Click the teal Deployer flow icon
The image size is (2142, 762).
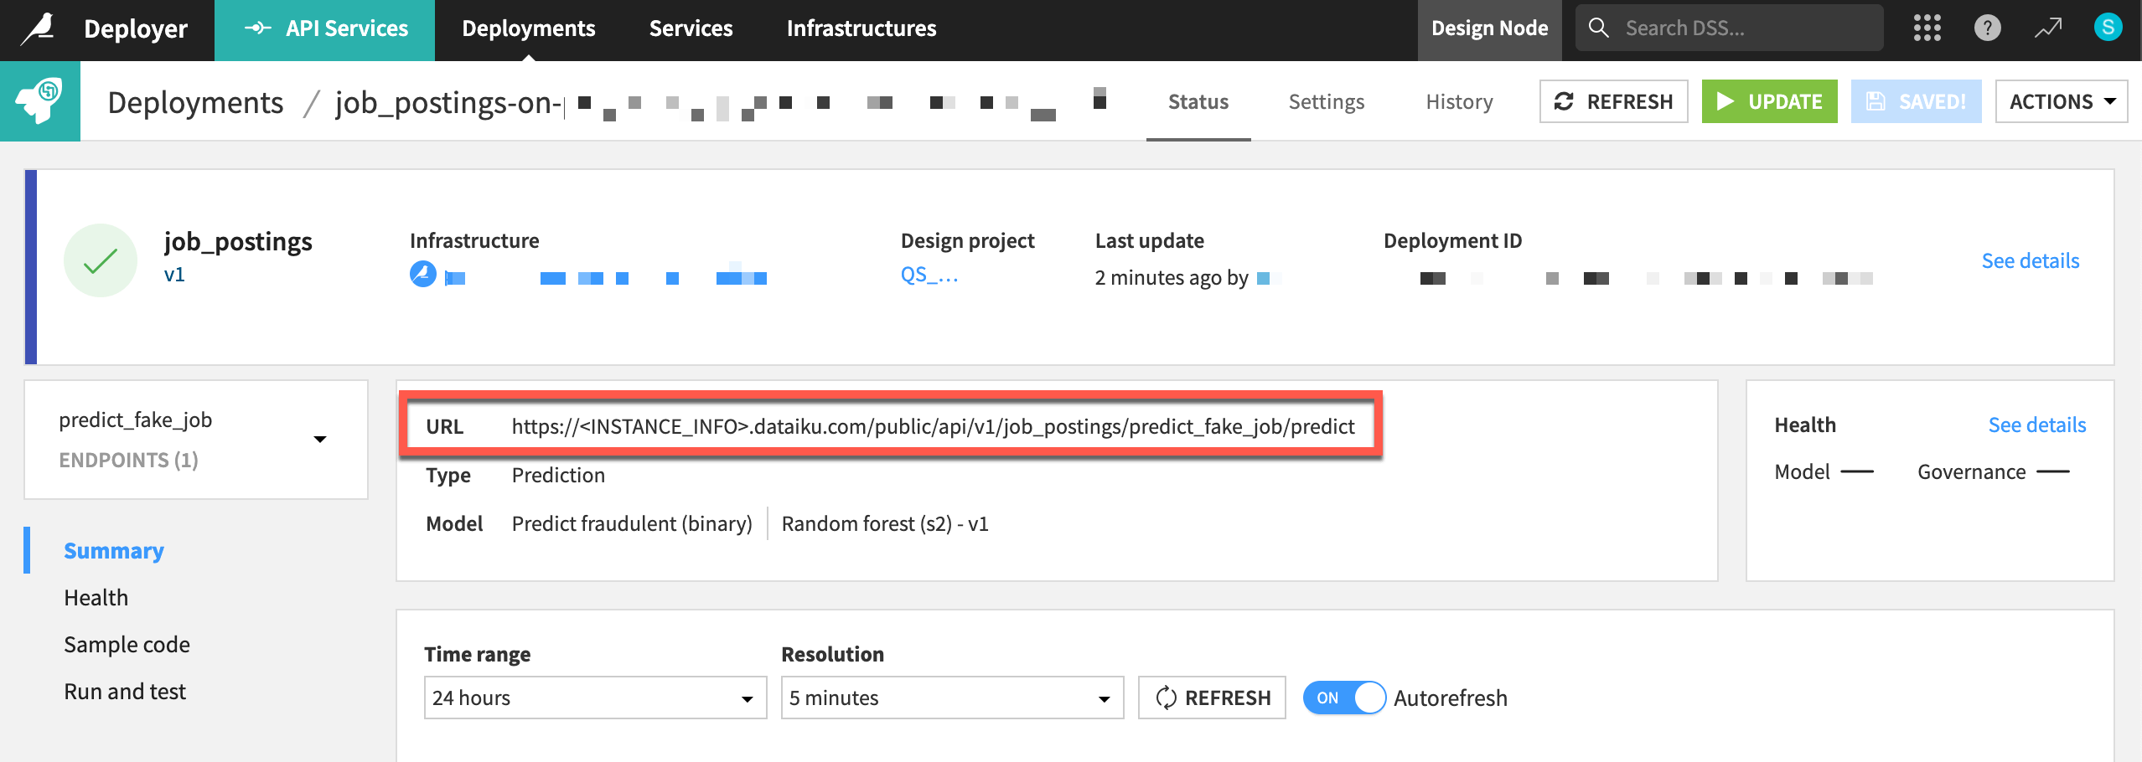[x=40, y=100]
